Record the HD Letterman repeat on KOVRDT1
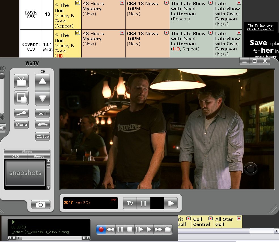Image resolution: width=279 pixels, height=242 pixels. click(210, 33)
